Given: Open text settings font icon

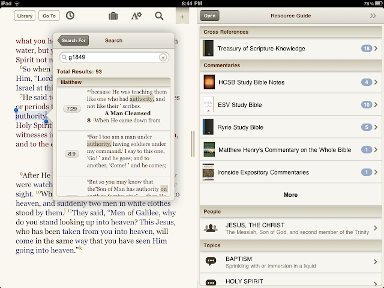Looking at the screenshot, I should pyautogui.click(x=136, y=16).
